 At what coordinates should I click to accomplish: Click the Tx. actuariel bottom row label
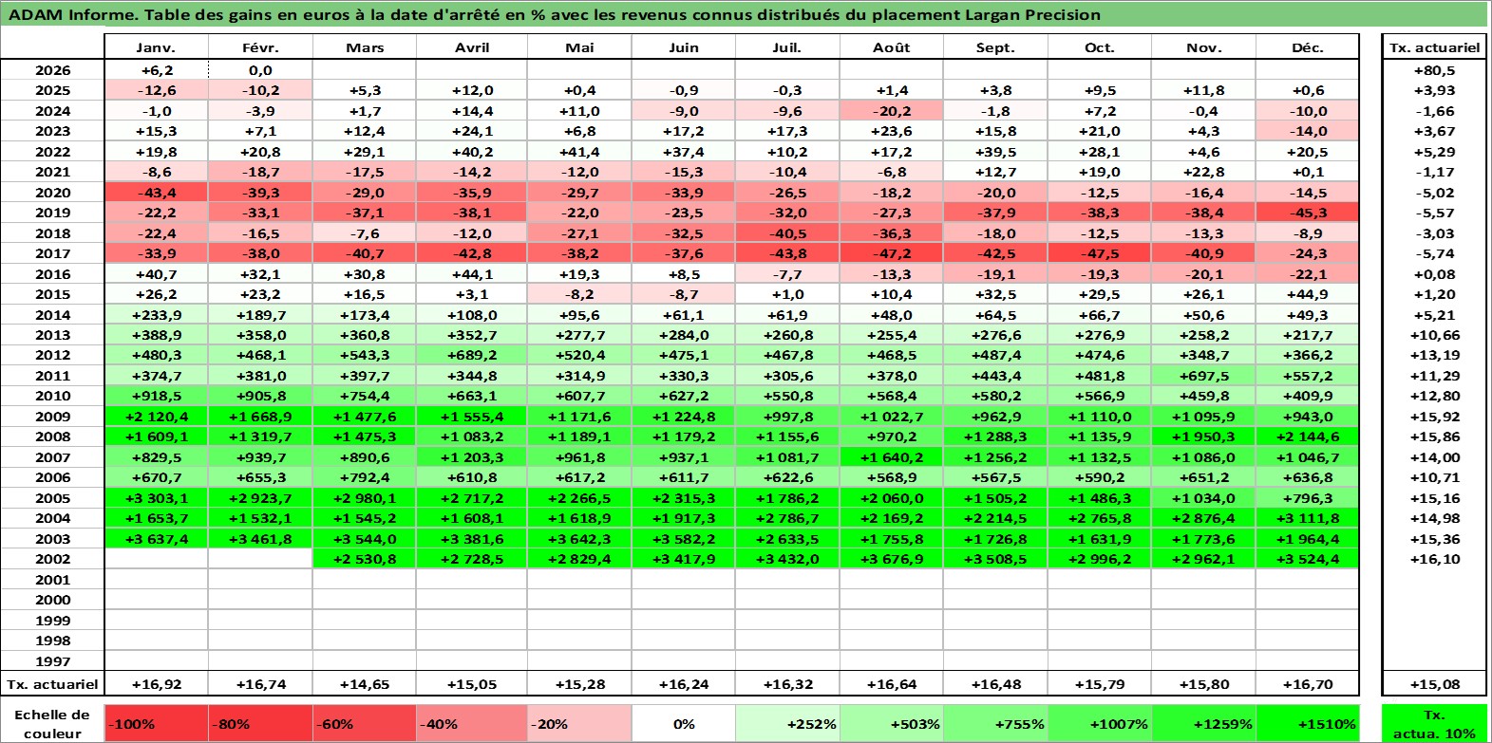pyautogui.click(x=52, y=684)
